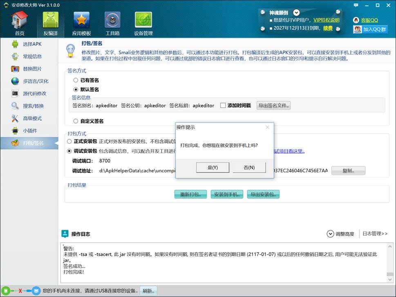Click the app logo in title bar

click(x=6, y=5)
